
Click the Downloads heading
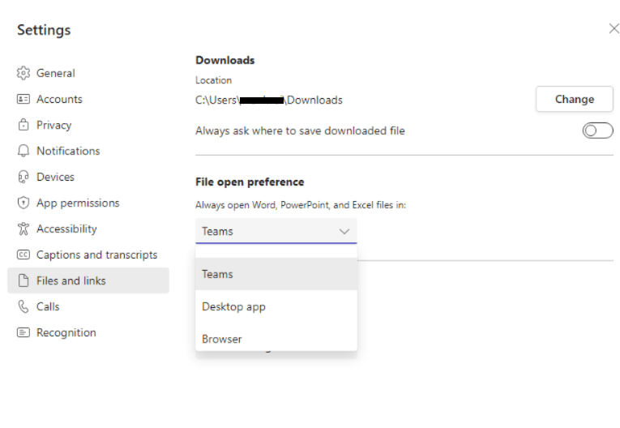pos(225,60)
